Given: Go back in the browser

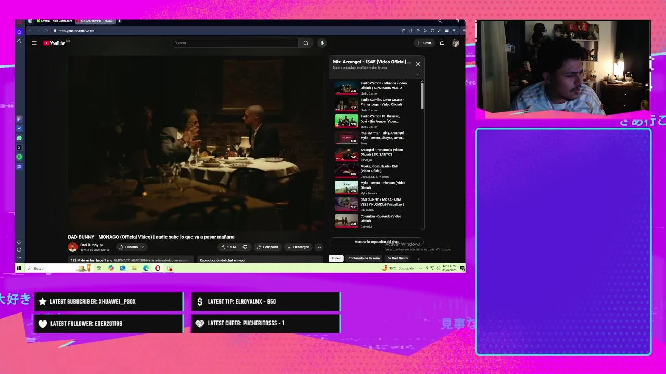Looking at the screenshot, I should pyautogui.click(x=30, y=31).
